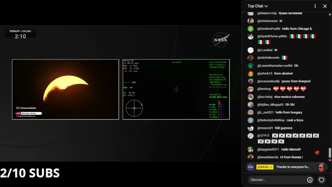Click the chat scrollbar thumb

(330, 153)
